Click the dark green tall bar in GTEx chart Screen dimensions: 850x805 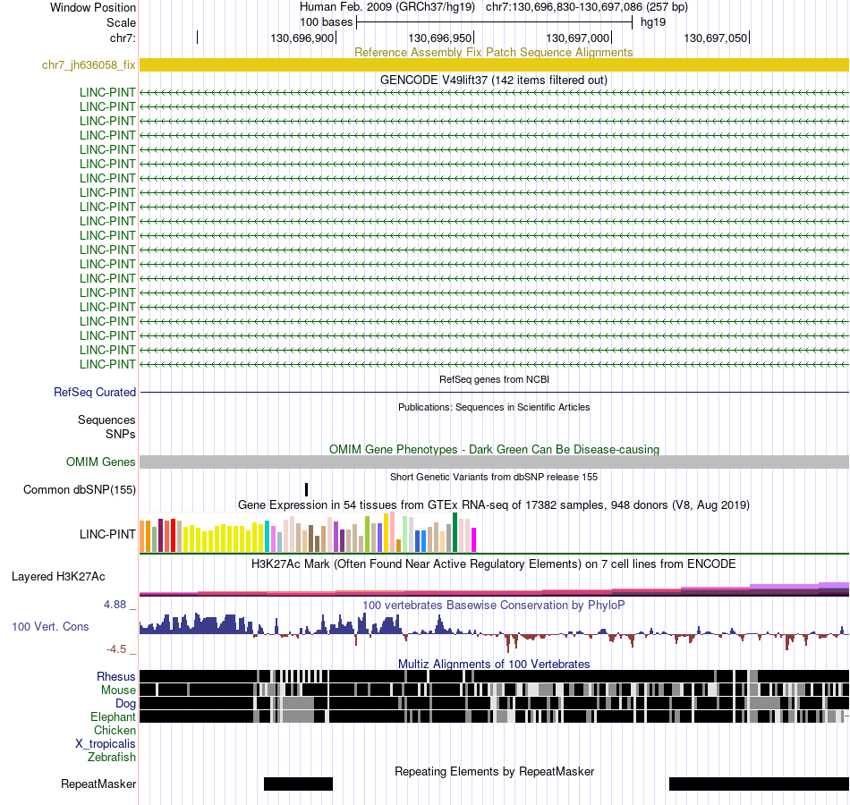tap(455, 532)
